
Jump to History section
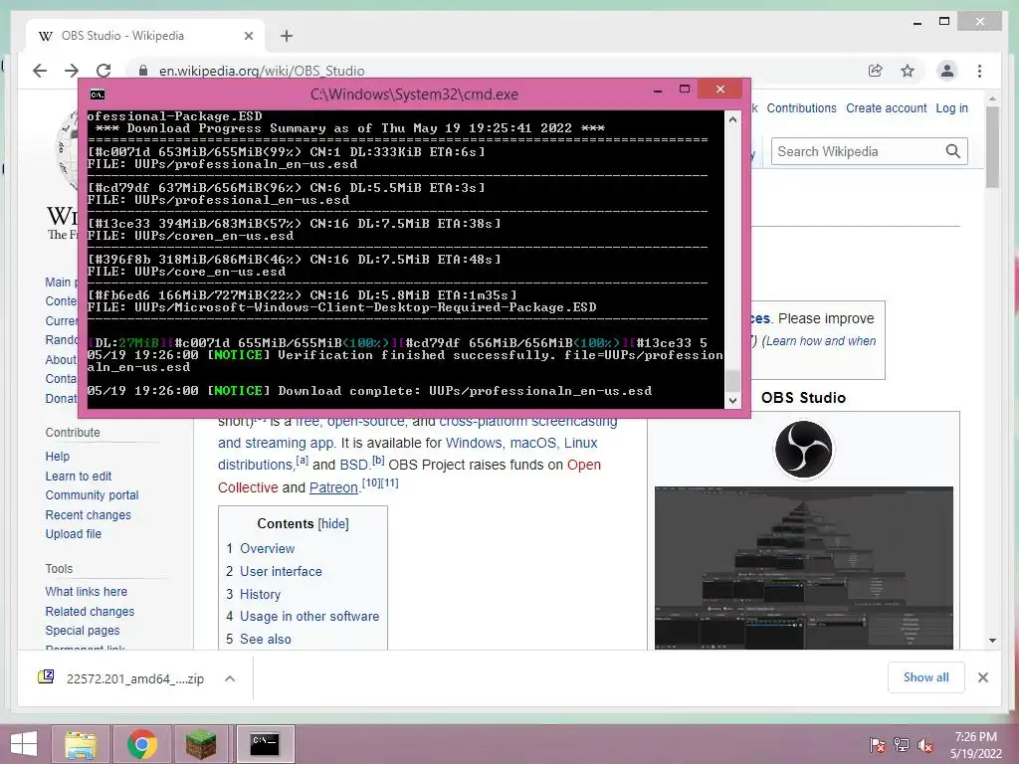[x=260, y=595]
